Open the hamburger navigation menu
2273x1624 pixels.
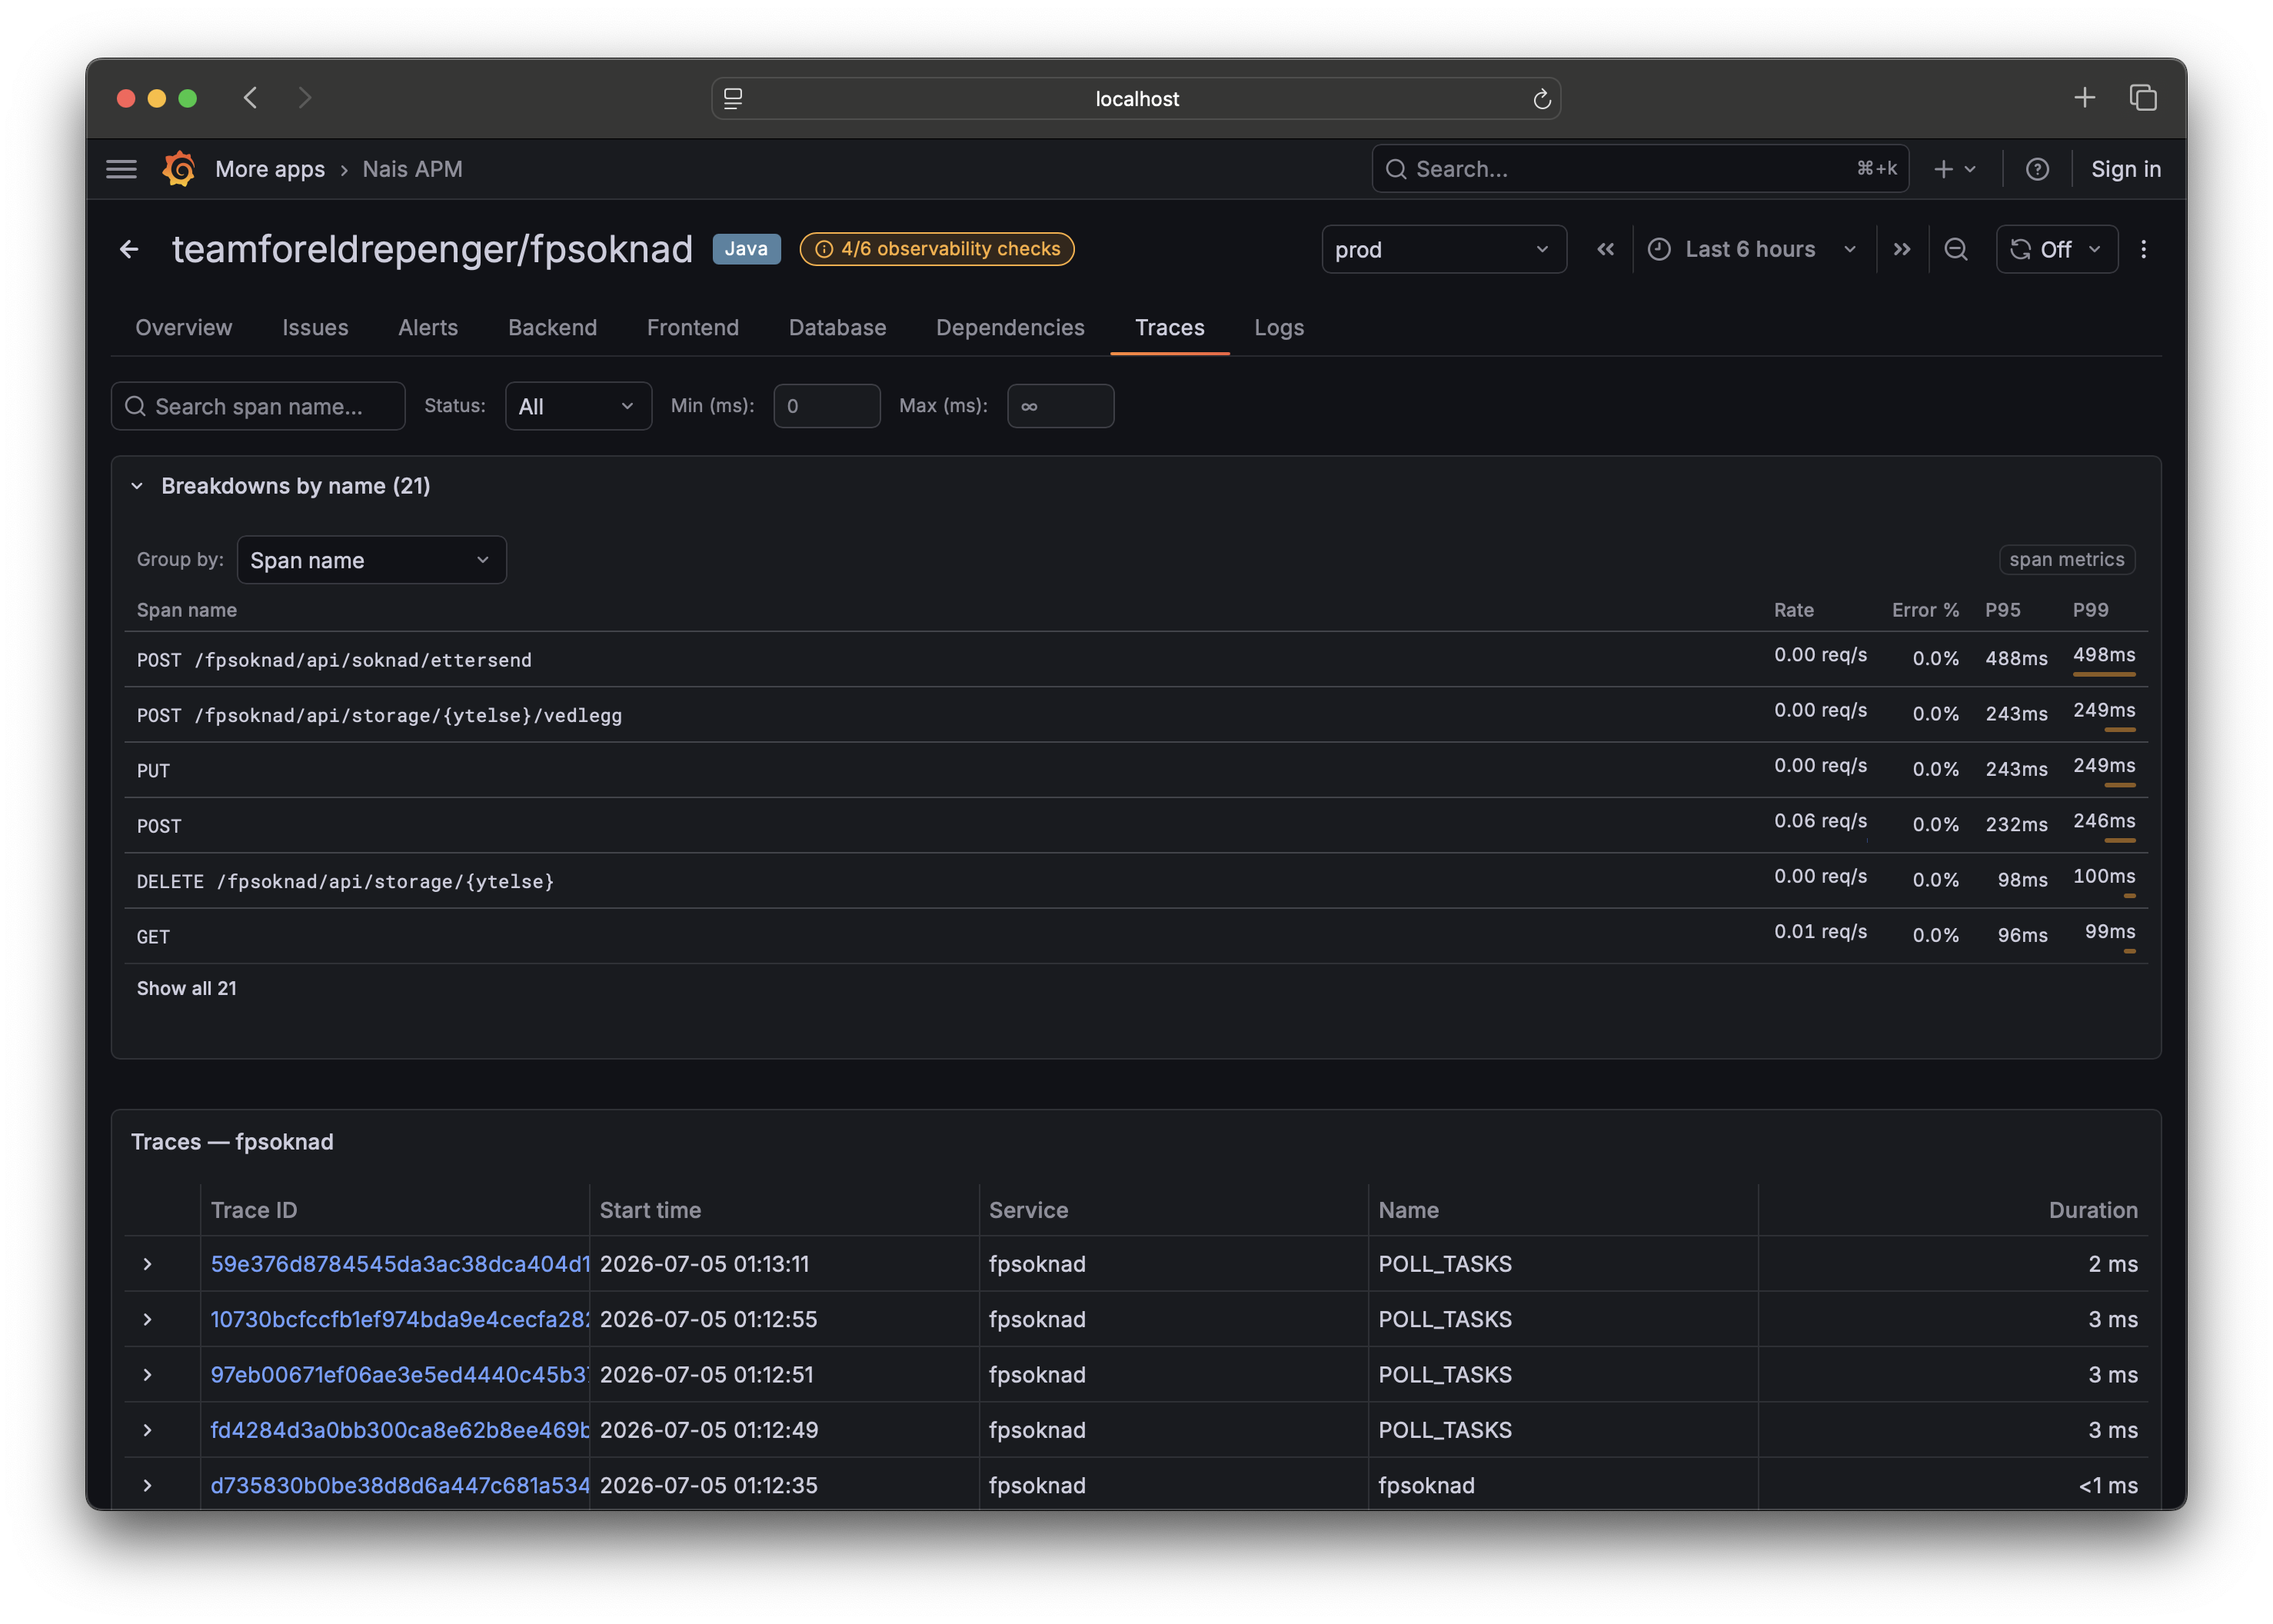point(121,169)
